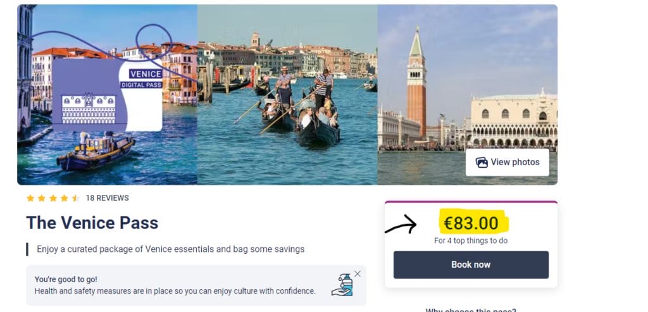Screen dimensions: 648x312
Task: Click the photo gallery icon in View photos
Action: pos(482,163)
